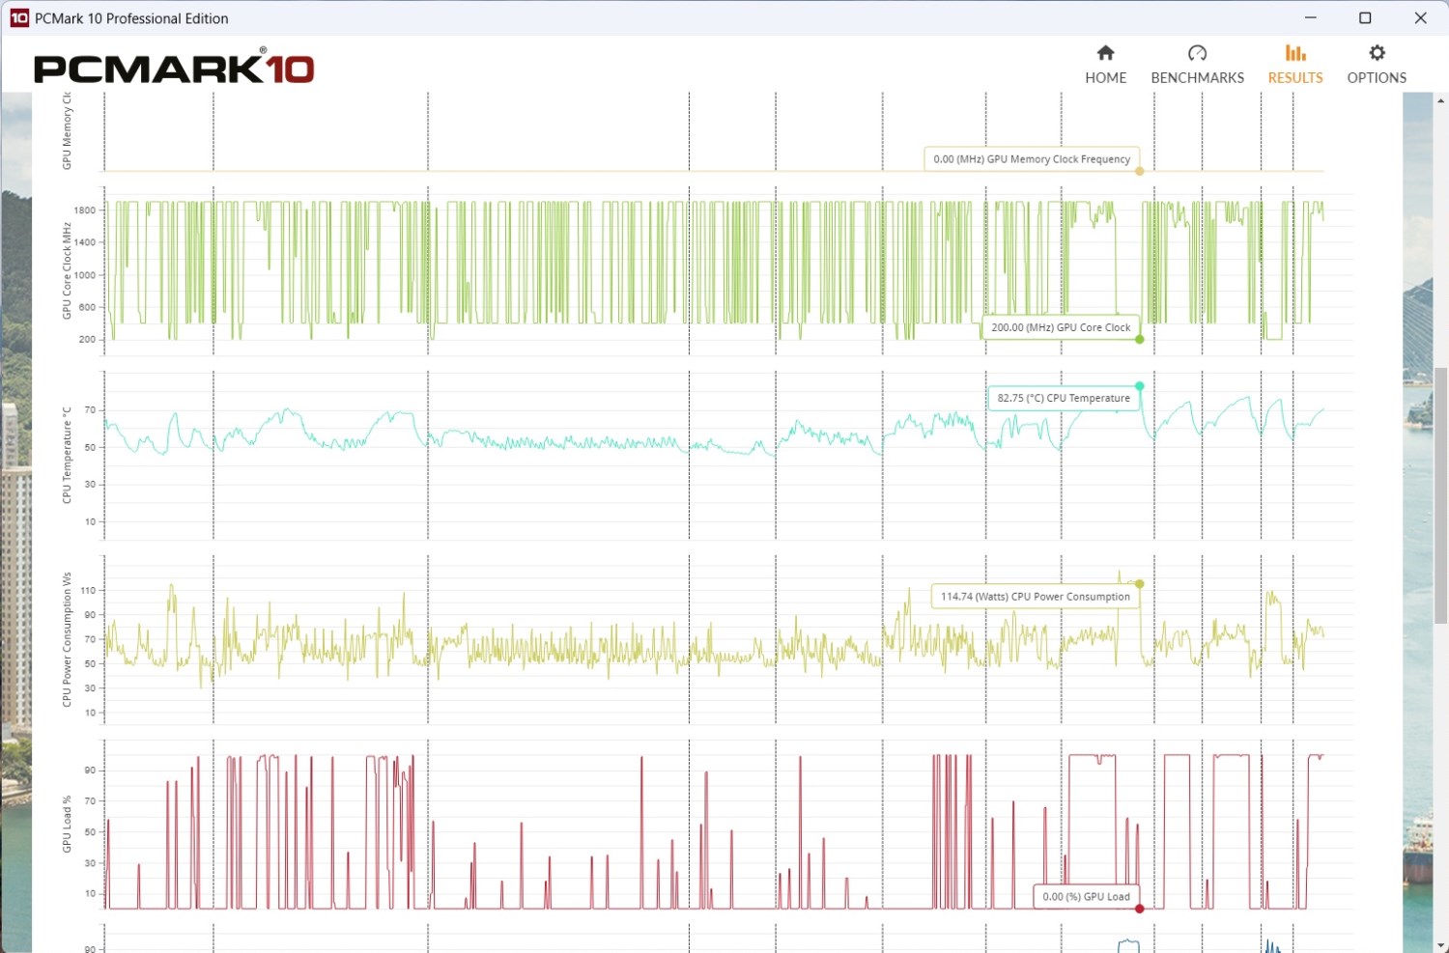Viewport: 1449px width, 953px height.
Task: Click the 1000 tick on GPU Core Clock axis
Action: click(x=85, y=275)
